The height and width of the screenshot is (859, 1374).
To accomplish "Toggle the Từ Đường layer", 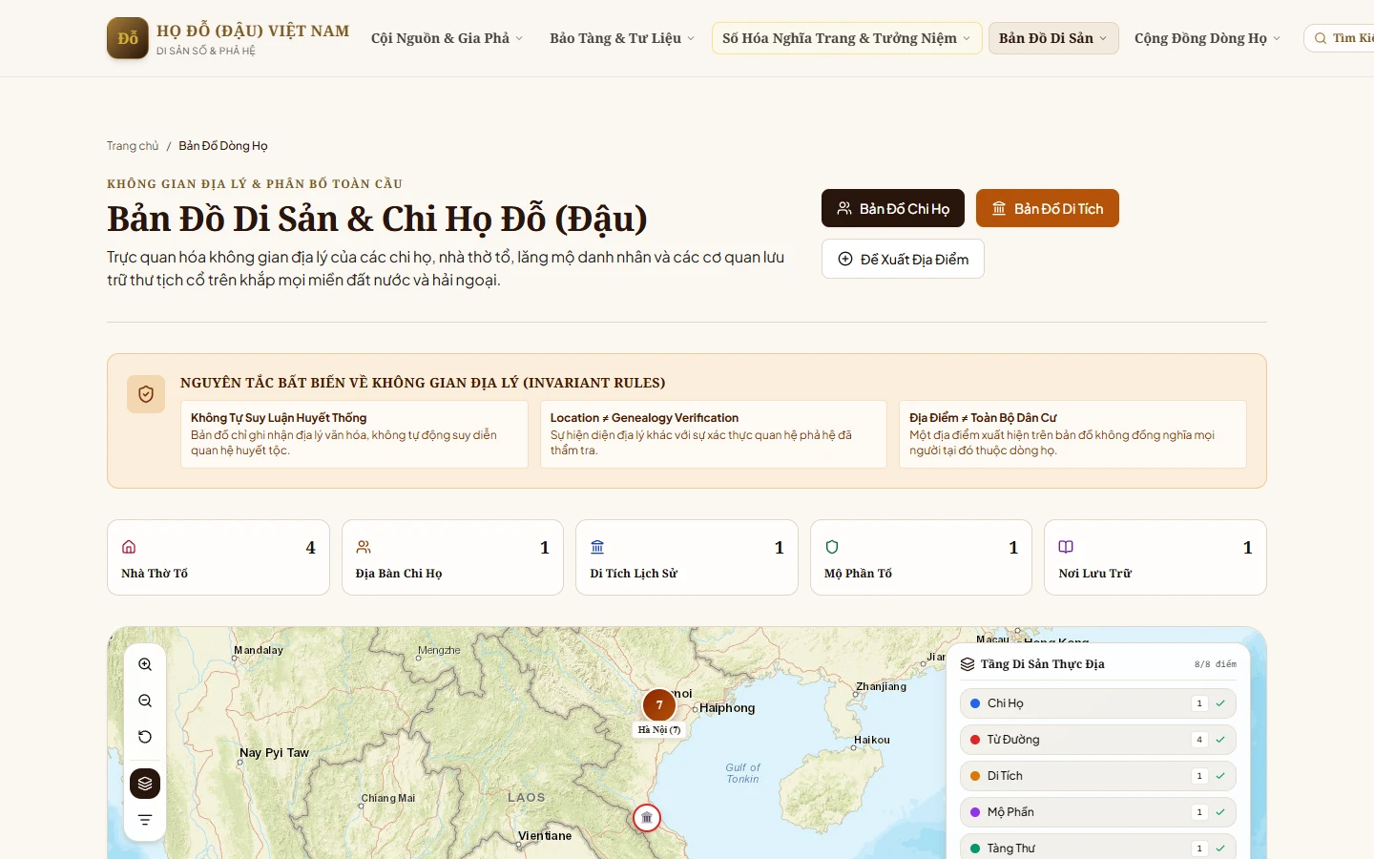I will coord(1098,740).
